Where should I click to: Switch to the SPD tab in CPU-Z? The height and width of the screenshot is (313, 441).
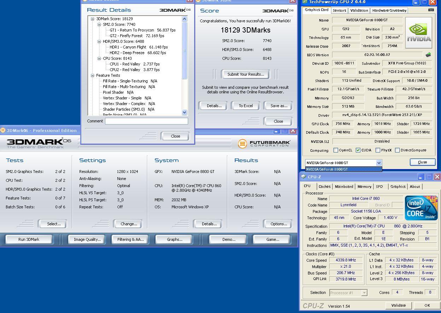click(x=379, y=186)
